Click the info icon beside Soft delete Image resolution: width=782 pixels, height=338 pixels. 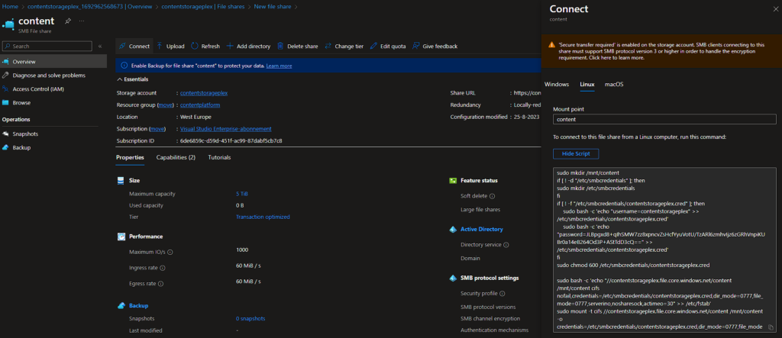492,196
